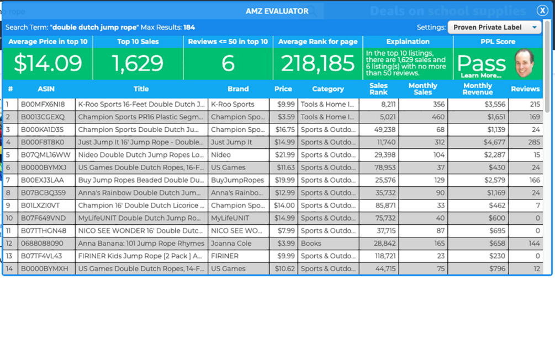Viewport: 555px width, 346px height.
Task: Click brand cell BuyJumpRopes
Action: (237, 180)
